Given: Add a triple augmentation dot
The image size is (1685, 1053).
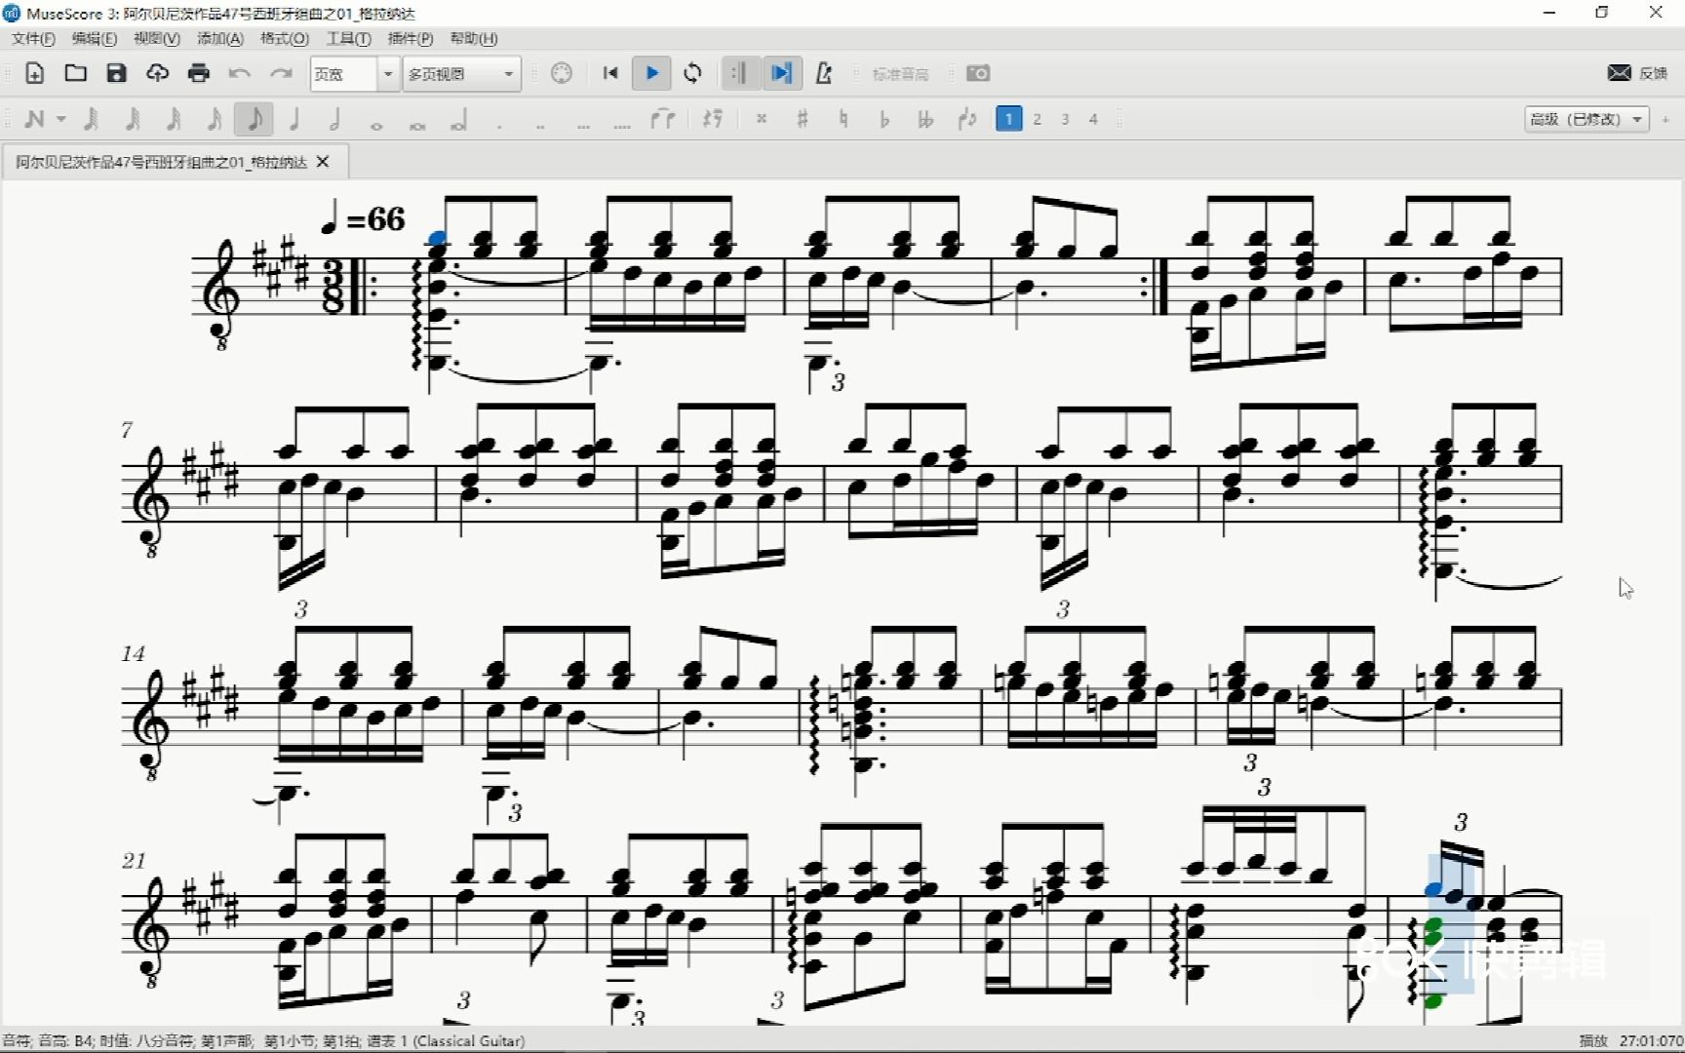Looking at the screenshot, I should click(x=582, y=125).
